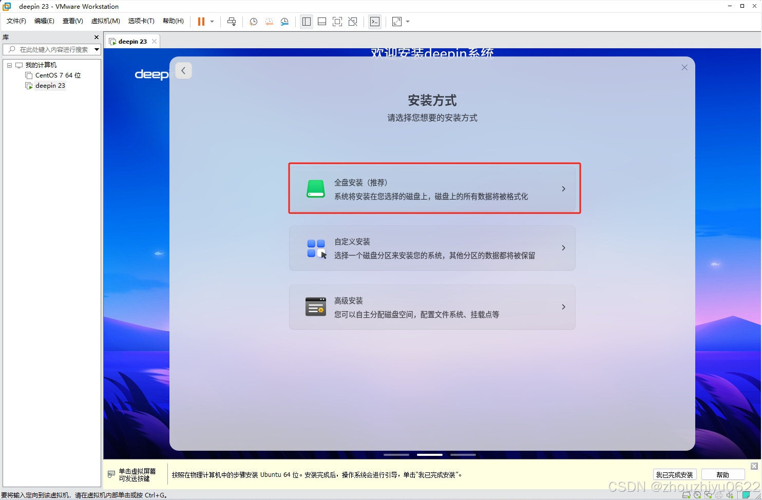Switch to the deepin 23 tab
The image size is (762, 500).
pos(132,42)
